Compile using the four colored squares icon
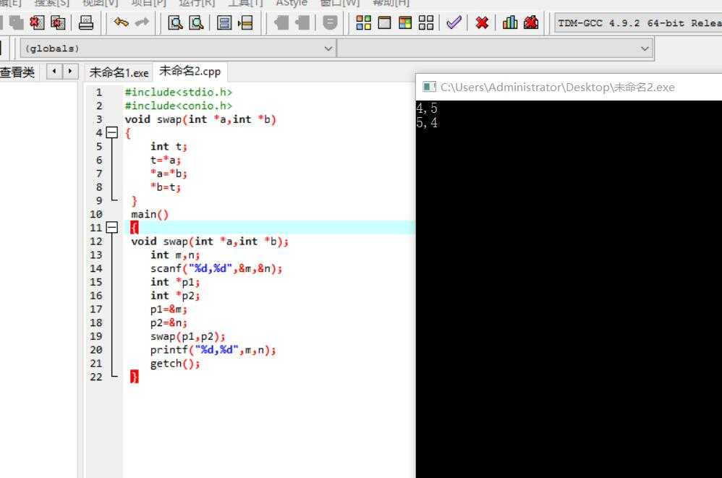The width and height of the screenshot is (722, 478). [363, 22]
